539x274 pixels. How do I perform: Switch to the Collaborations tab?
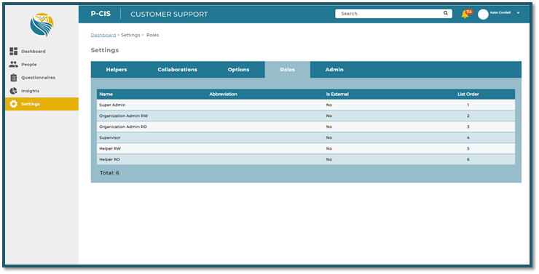[x=178, y=70]
